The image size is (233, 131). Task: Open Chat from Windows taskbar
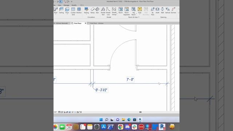click(x=118, y=120)
